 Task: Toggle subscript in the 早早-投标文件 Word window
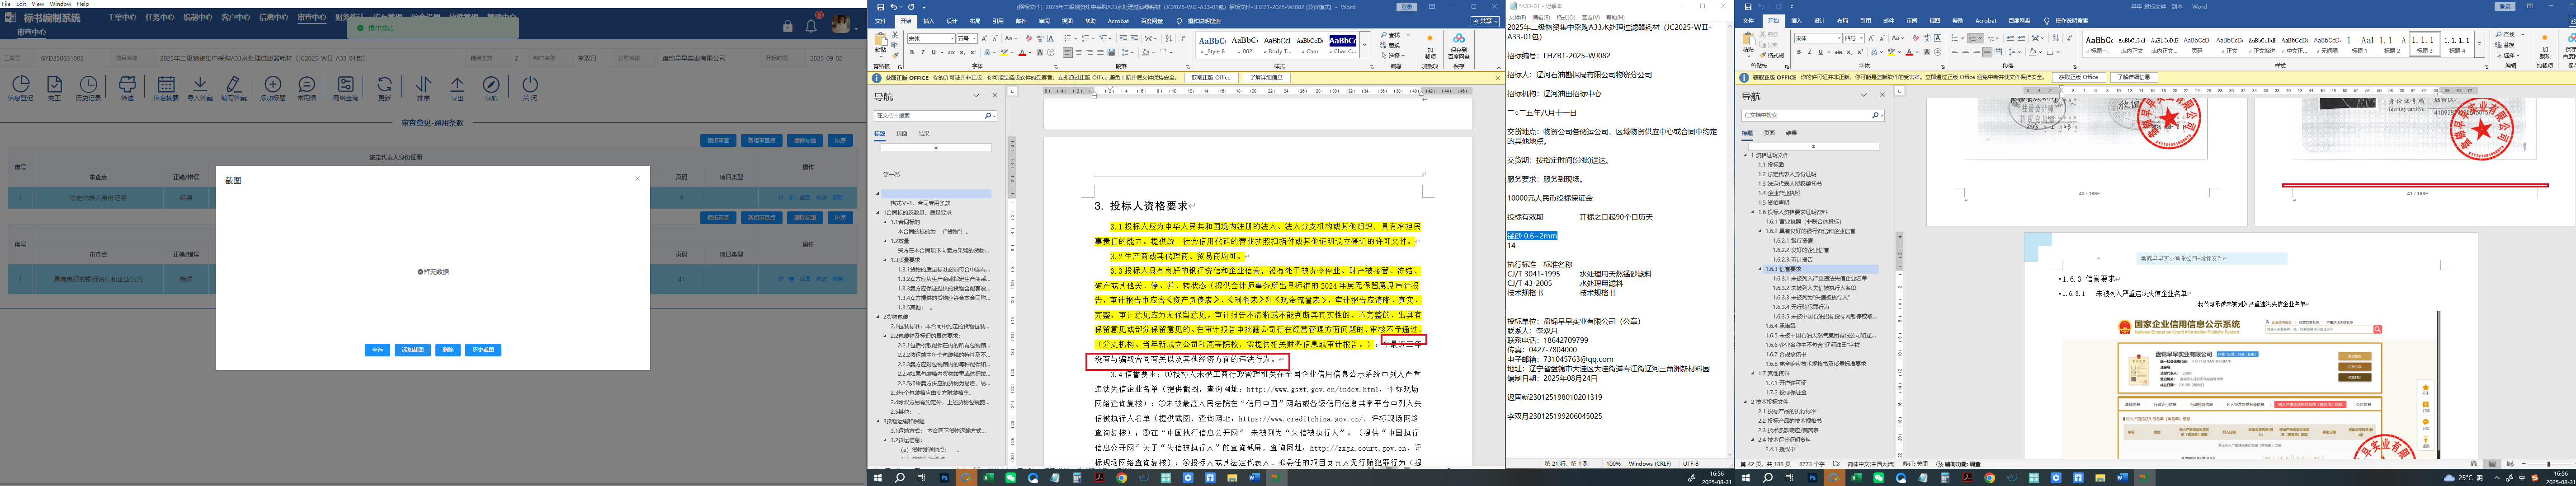(1850, 52)
